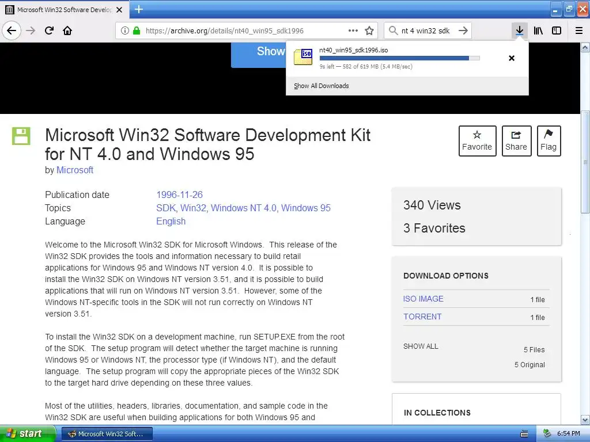590x442 pixels.
Task: Click the vertical scrollbar thumb
Action: (x=585, y=162)
